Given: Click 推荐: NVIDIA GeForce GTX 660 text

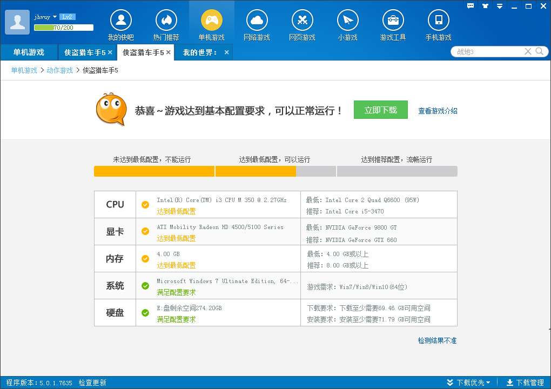Looking at the screenshot, I should tap(352, 240).
